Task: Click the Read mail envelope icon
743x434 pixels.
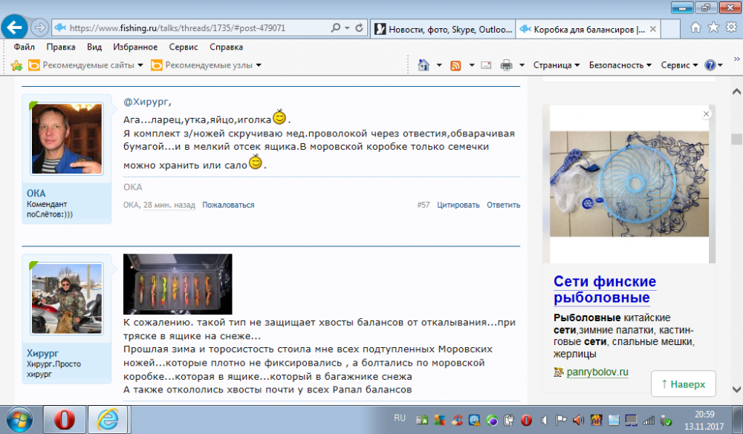Action: [x=486, y=65]
